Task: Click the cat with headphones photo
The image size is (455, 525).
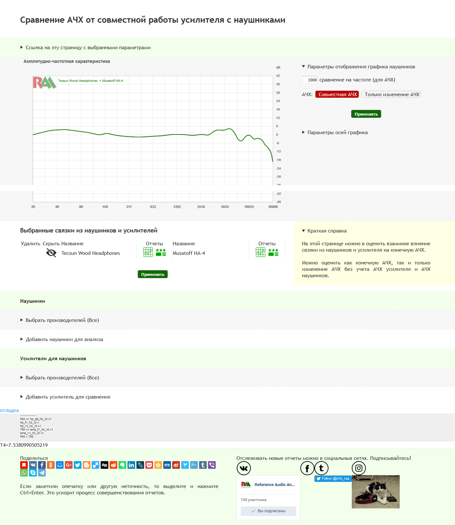Action: pos(375,492)
